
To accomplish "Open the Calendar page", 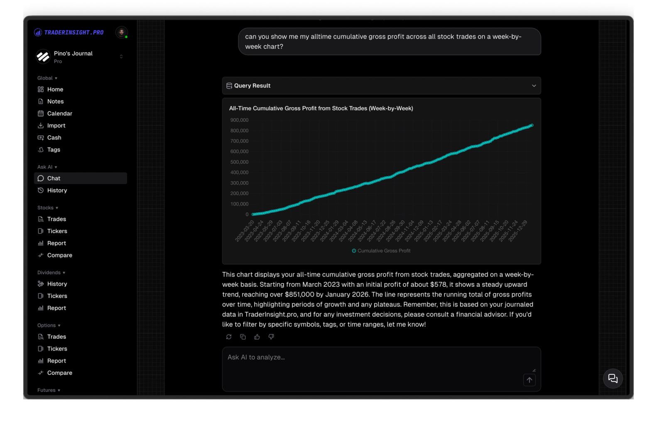I will 80,113.
